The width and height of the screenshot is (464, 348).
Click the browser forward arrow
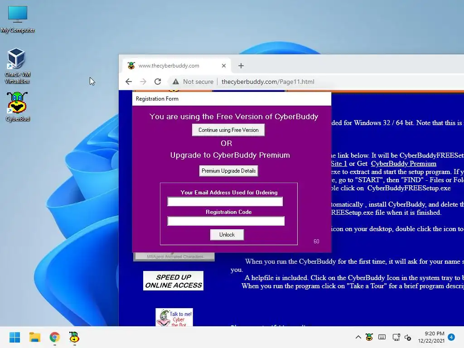click(143, 82)
